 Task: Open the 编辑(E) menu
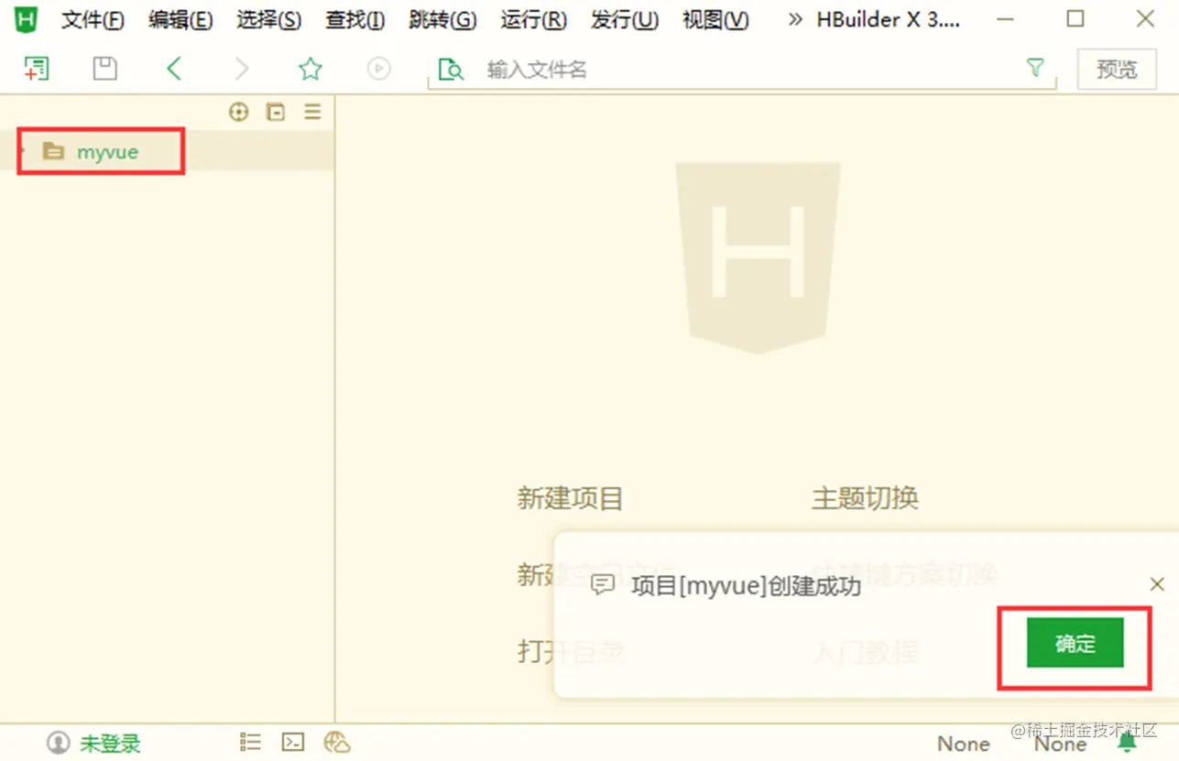pos(180,20)
